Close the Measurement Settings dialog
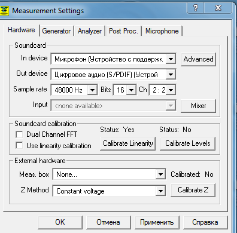237x233 pixels. click(218, 8)
